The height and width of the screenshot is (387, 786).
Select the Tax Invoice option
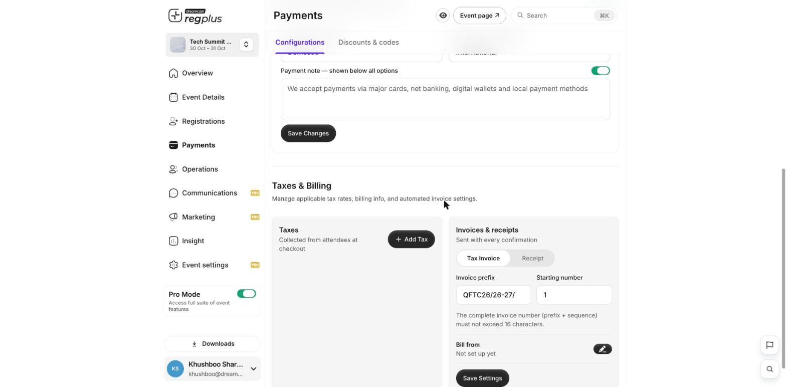pos(483,258)
